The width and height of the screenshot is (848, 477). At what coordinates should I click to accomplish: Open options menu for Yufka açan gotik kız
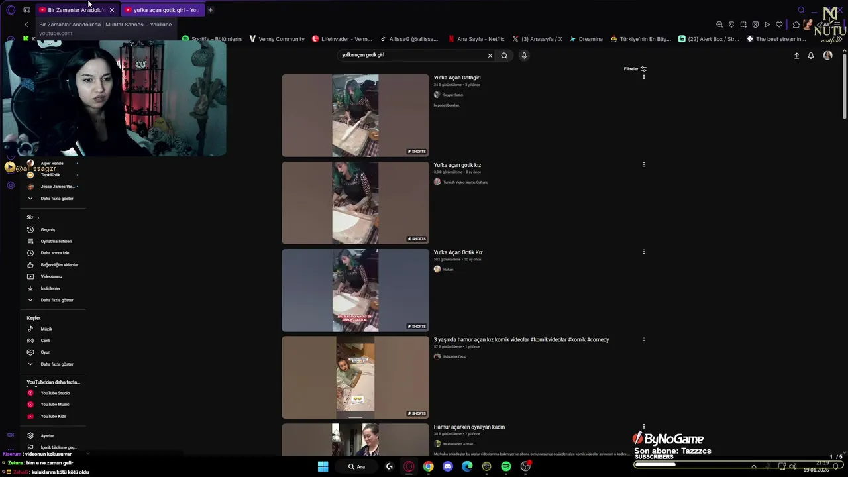[643, 164]
